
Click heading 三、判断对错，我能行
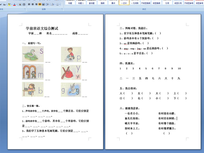(134, 28)
